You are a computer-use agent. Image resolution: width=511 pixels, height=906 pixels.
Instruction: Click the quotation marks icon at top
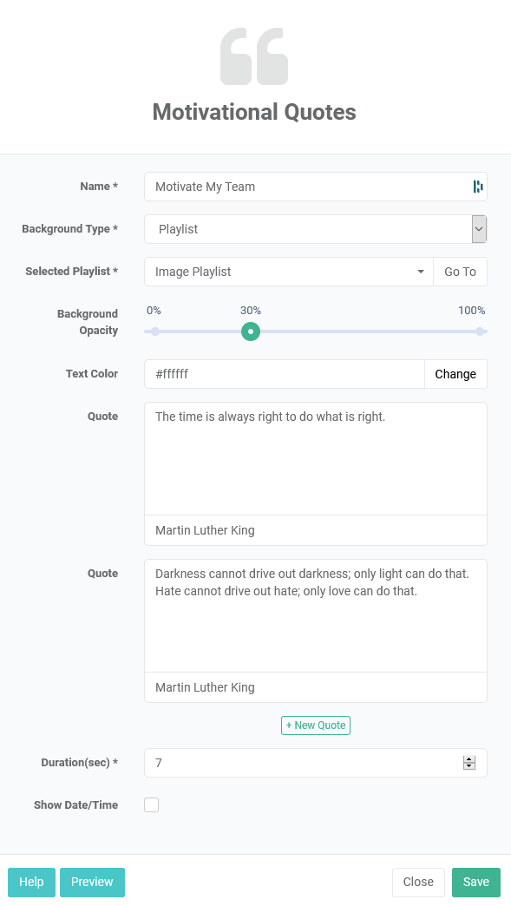coord(254,56)
